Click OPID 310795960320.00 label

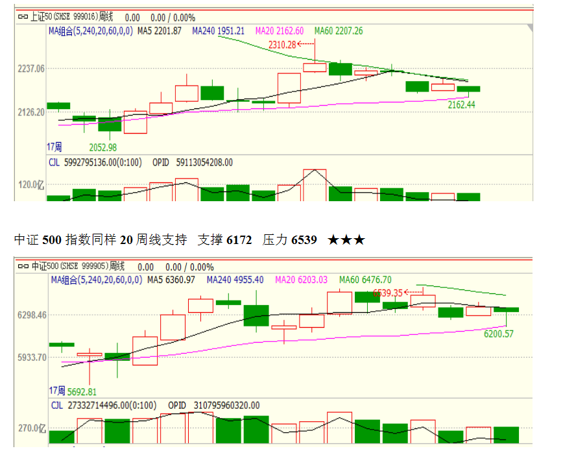point(214,406)
